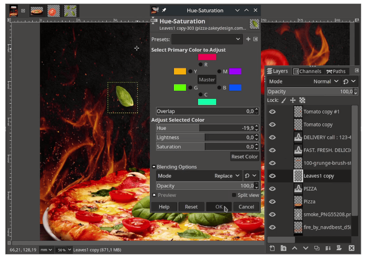Click the Reset button in the dialog
Image resolution: width=366 pixels, height=258 pixels.
[x=191, y=207]
